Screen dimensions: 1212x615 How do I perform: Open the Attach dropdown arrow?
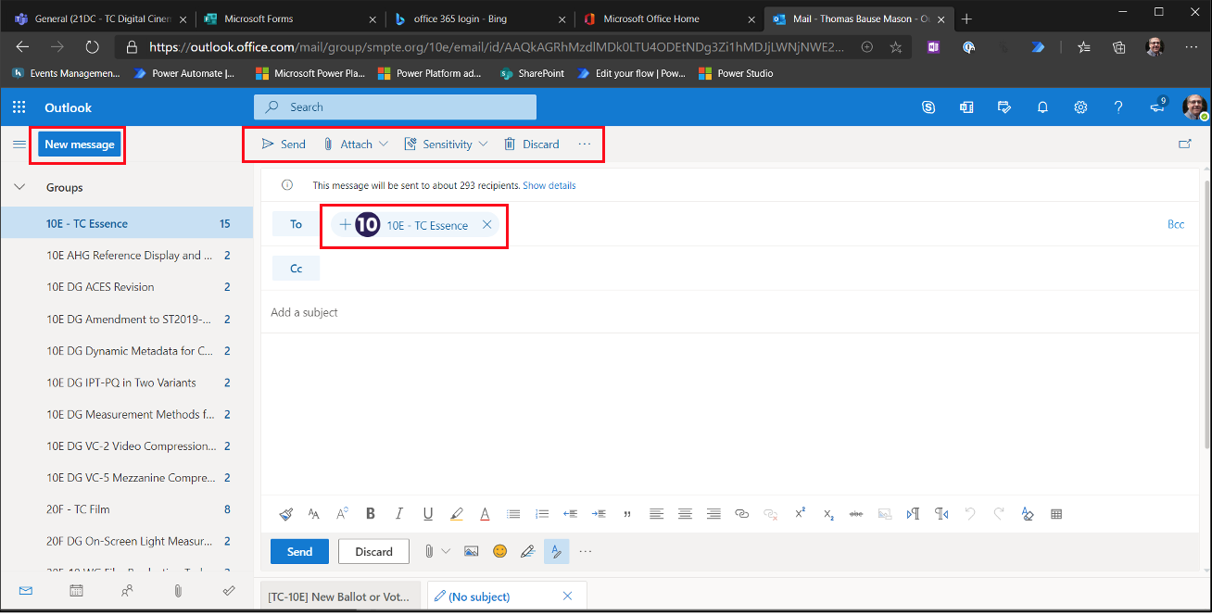(383, 144)
